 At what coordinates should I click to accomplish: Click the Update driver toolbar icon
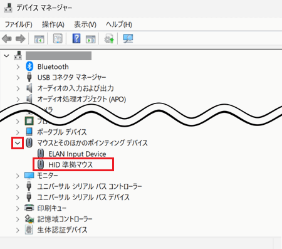click(x=109, y=39)
